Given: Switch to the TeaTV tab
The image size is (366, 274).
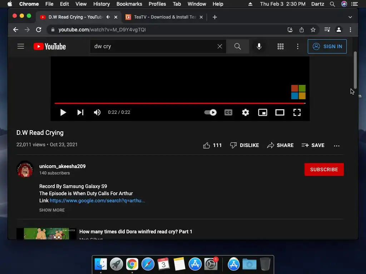Looking at the screenshot, I should (x=164, y=17).
